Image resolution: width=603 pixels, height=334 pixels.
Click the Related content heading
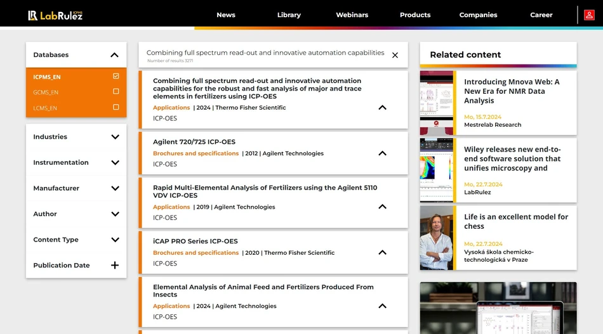465,55
